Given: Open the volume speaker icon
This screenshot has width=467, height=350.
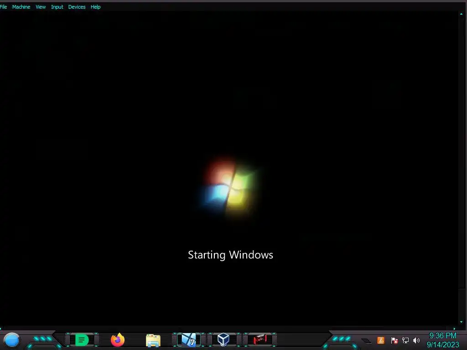Looking at the screenshot, I should pyautogui.click(x=416, y=340).
